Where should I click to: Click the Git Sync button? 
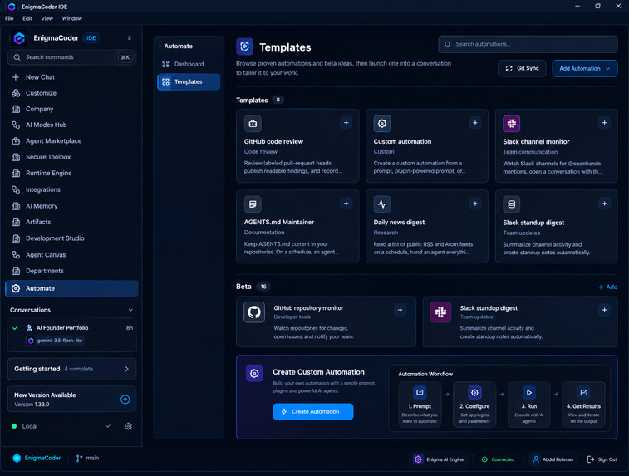pos(522,69)
